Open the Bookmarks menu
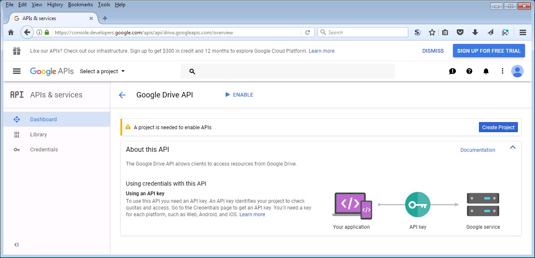This screenshot has height=258, width=535. [x=81, y=5]
